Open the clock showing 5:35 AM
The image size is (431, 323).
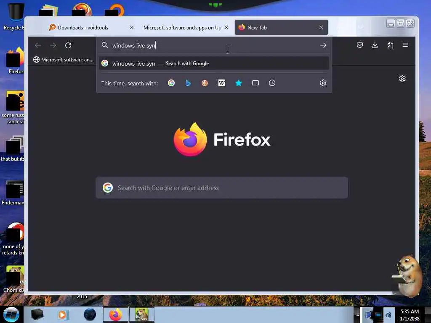click(410, 315)
